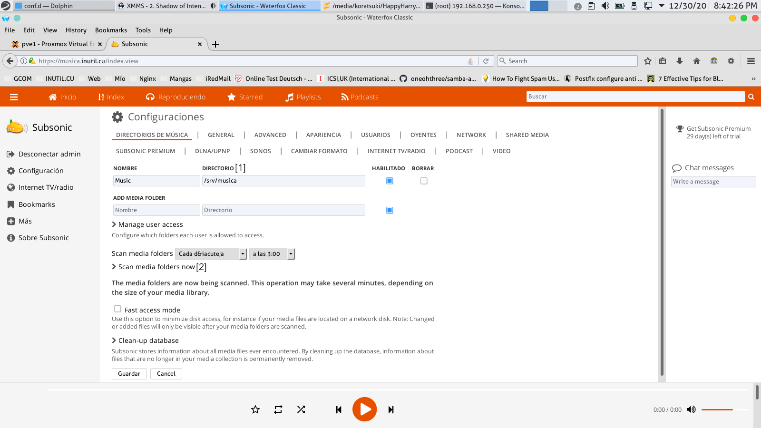The width and height of the screenshot is (761, 428).
Task: Click Cancel button
Action: point(166,374)
